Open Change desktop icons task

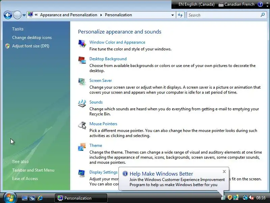[32, 38]
